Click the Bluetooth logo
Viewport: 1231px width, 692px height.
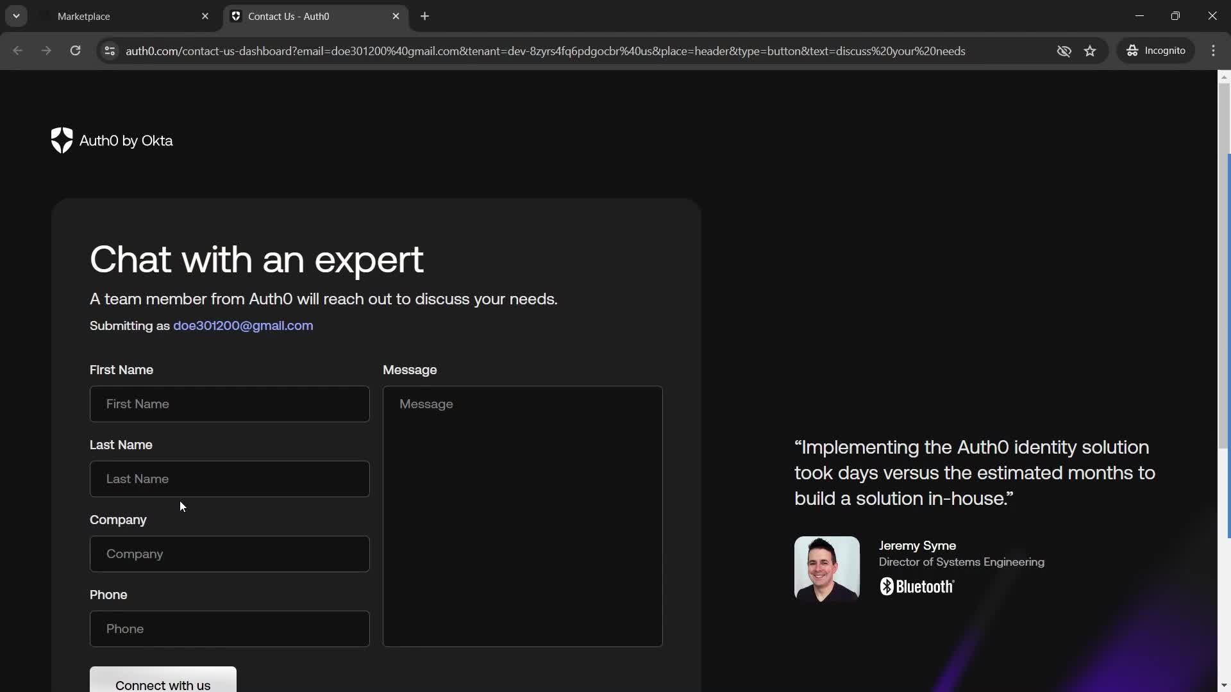click(x=917, y=586)
